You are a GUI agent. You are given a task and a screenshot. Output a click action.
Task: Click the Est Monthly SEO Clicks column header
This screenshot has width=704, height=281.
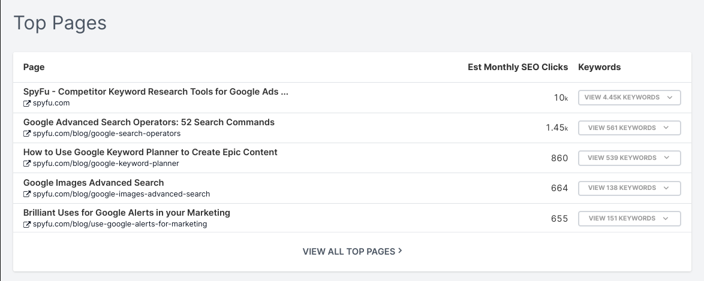(x=518, y=67)
